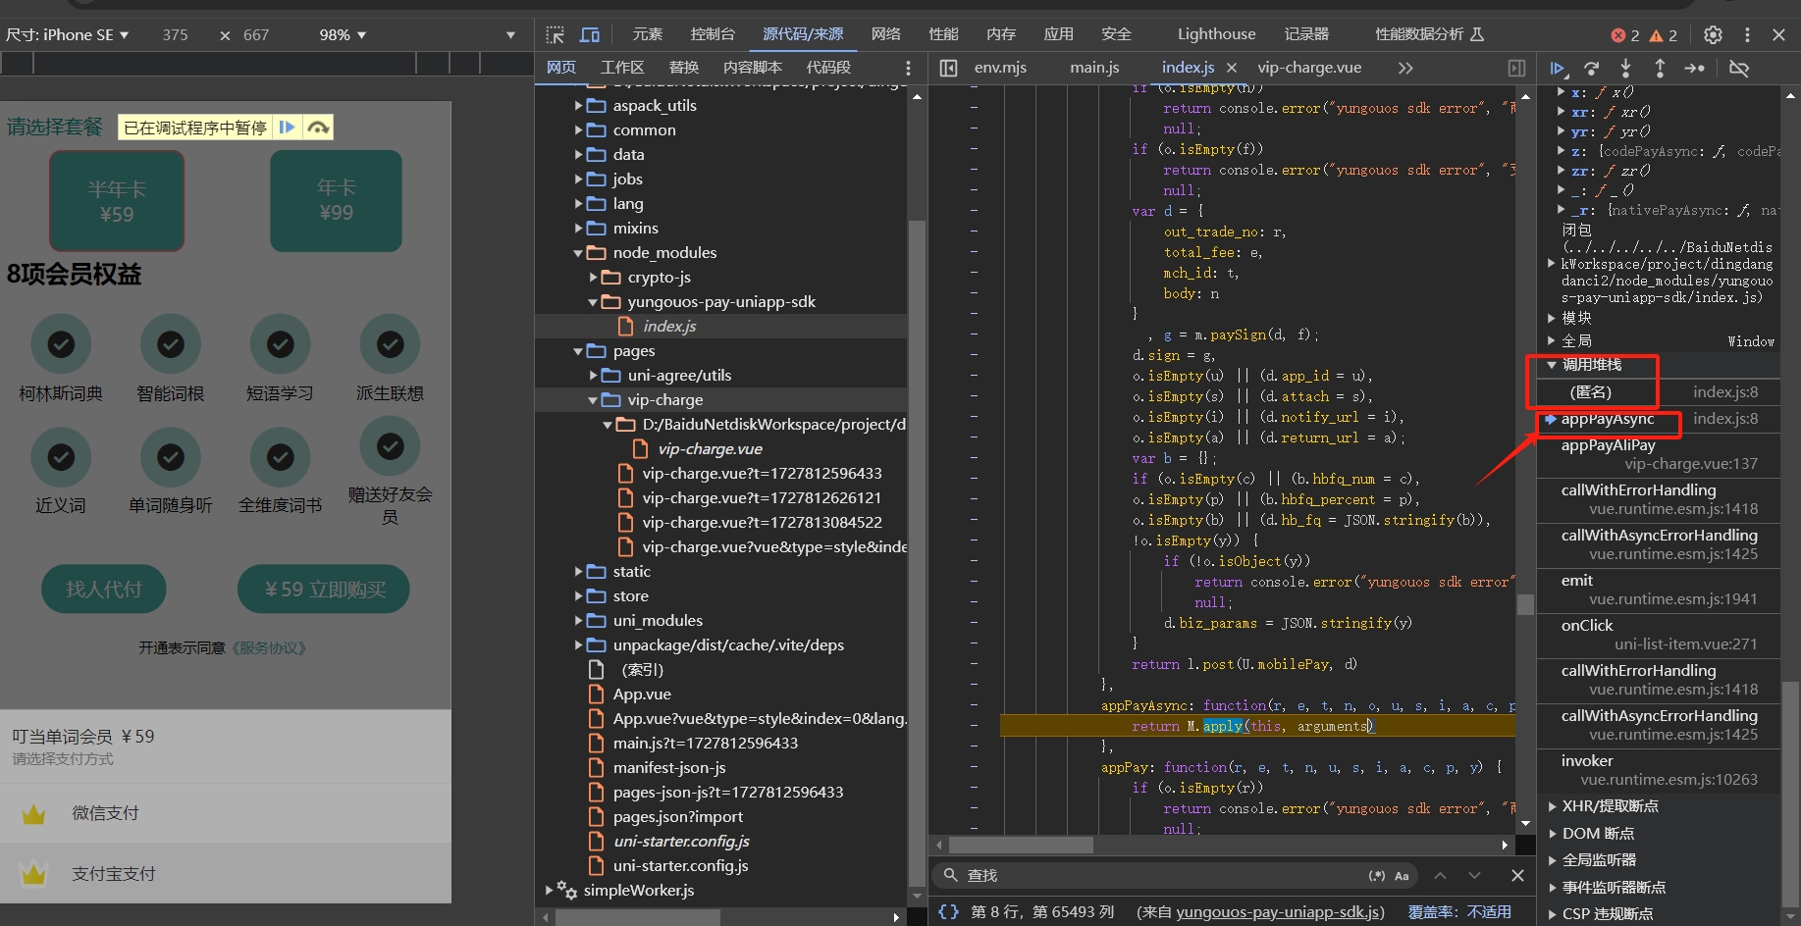Image resolution: width=1801 pixels, height=926 pixels.
Task: Click the search input field
Action: click(1163, 876)
